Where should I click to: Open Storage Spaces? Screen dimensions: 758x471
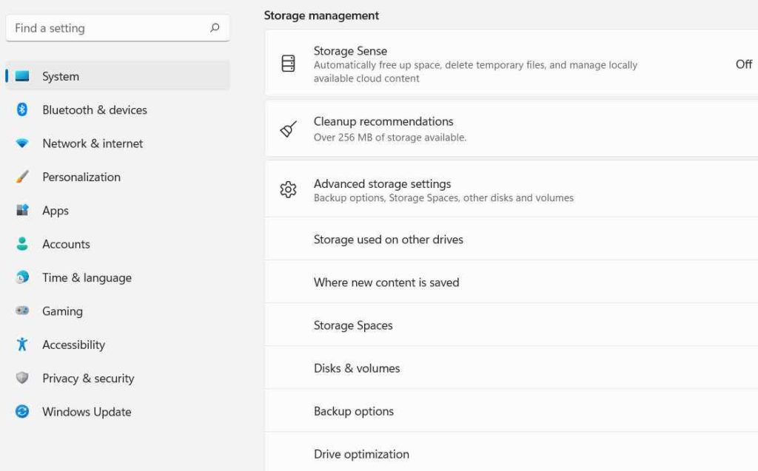click(x=512, y=325)
